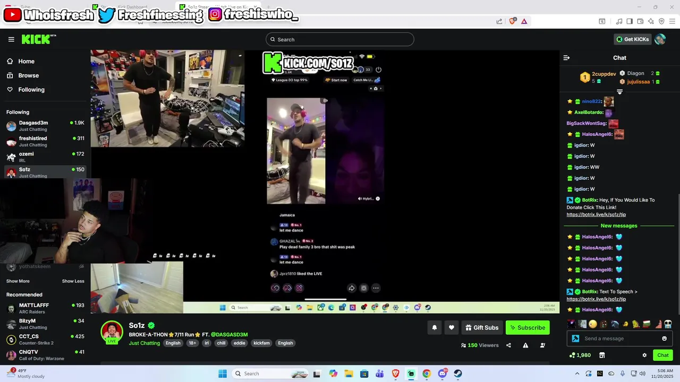Click the 1,980 channel points balance
680x382 pixels.
pyautogui.click(x=580, y=355)
